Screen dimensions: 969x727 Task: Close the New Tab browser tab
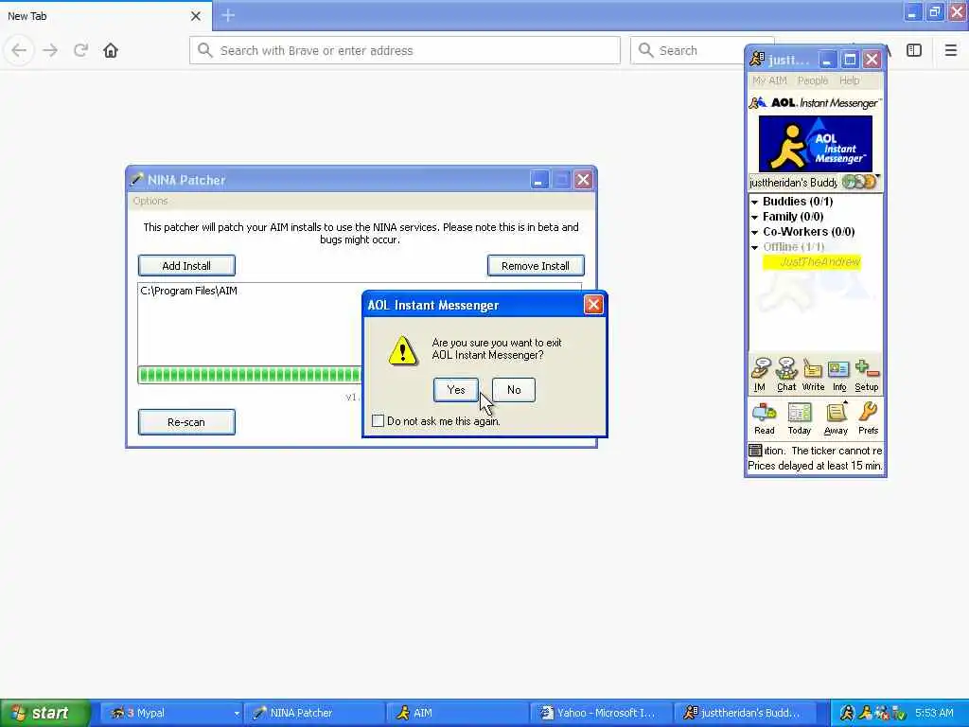[x=195, y=16]
